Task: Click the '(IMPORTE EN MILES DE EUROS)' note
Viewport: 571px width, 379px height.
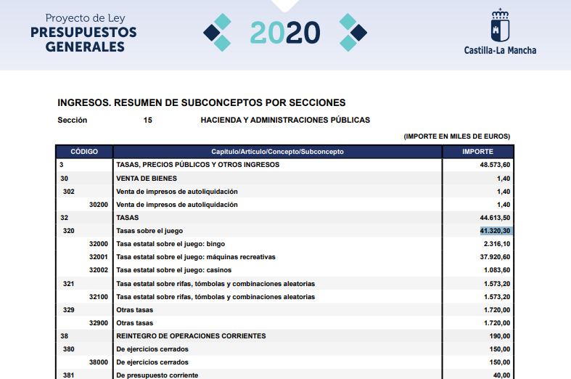Action: click(456, 136)
